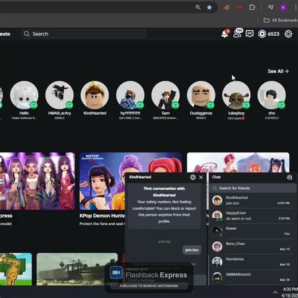The width and height of the screenshot is (298, 298).
Task: Click the See All friends link
Action: [278, 71]
